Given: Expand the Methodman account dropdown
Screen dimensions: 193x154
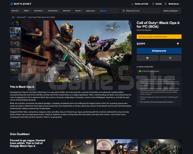Looking at the screenshot, I should pyautogui.click(x=174, y=4).
